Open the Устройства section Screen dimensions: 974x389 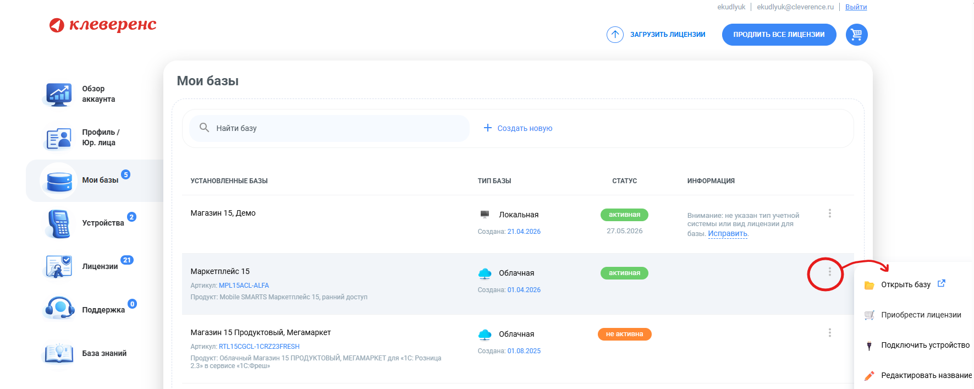(x=103, y=223)
